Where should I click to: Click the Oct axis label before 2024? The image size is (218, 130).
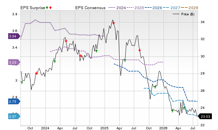coord(30,128)
